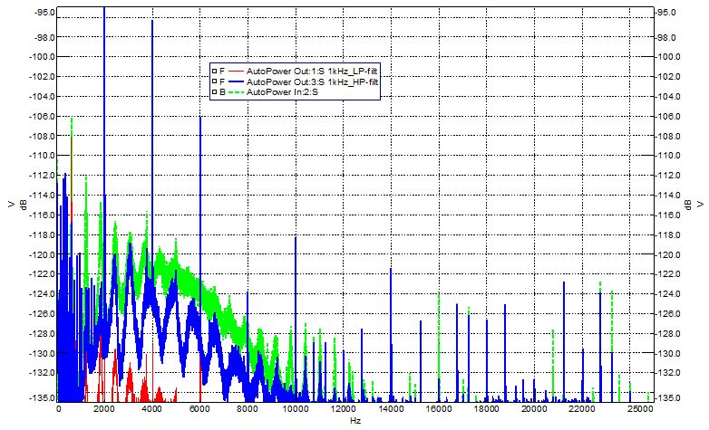
Task: Click the -130.0 label on the right dB axis
Action: point(668,354)
